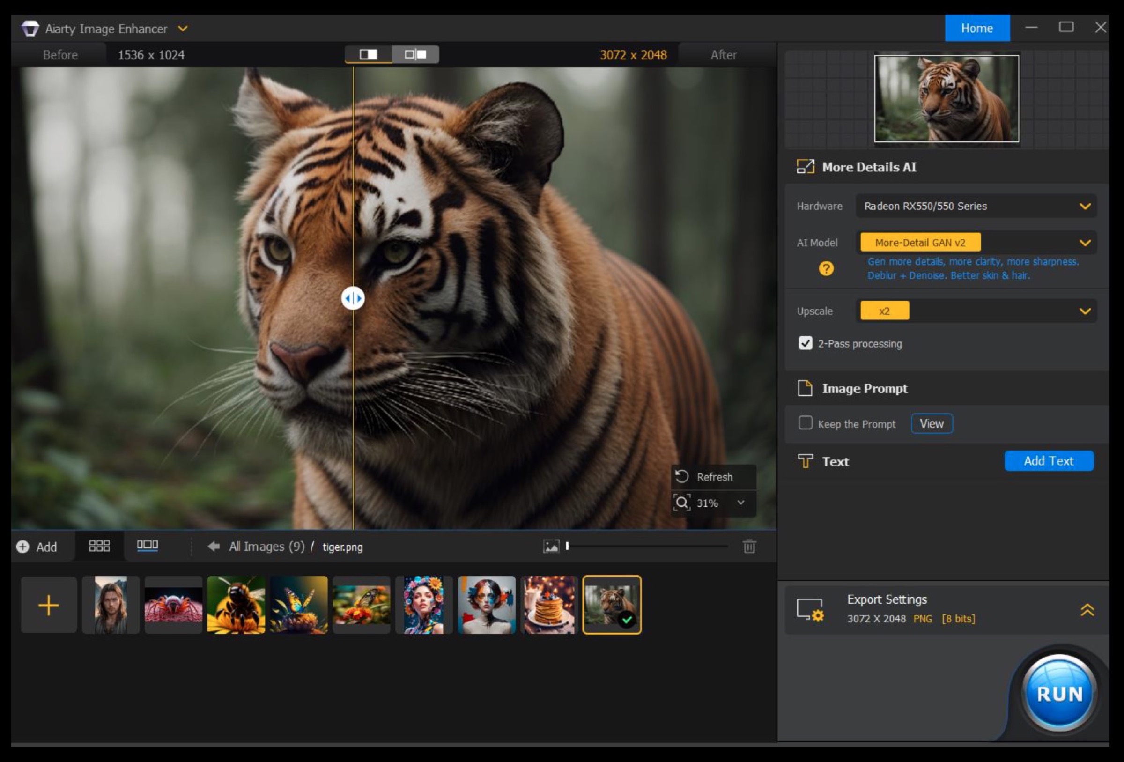Switch to grid thumbnail view icon
Image resolution: width=1124 pixels, height=762 pixels.
[x=99, y=546]
